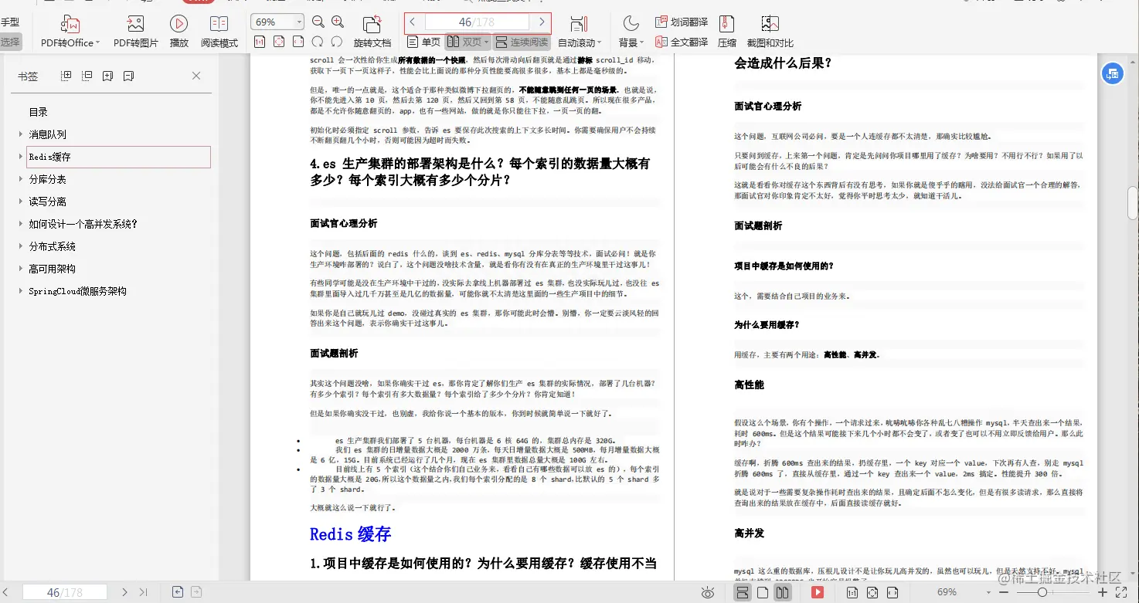This screenshot has width=1139, height=603.
Task: Switch to single page icon in status bar
Action: pos(763,592)
